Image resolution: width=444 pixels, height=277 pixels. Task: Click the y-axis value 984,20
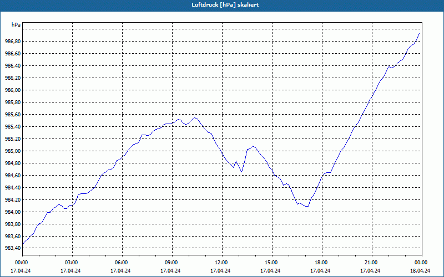coord(13,200)
